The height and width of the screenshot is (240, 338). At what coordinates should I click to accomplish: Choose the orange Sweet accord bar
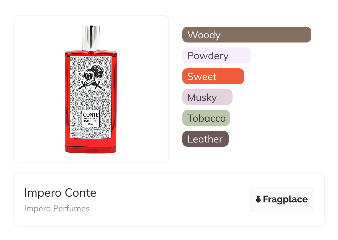pyautogui.click(x=213, y=76)
